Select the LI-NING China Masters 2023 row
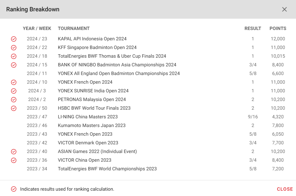Screen dimensions: 296x196 click(x=148, y=117)
